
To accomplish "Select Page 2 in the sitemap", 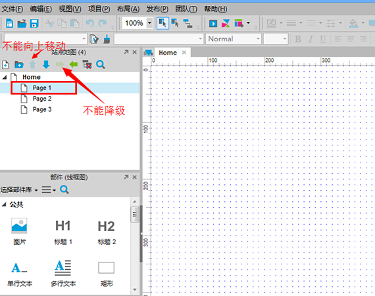I will coord(42,99).
